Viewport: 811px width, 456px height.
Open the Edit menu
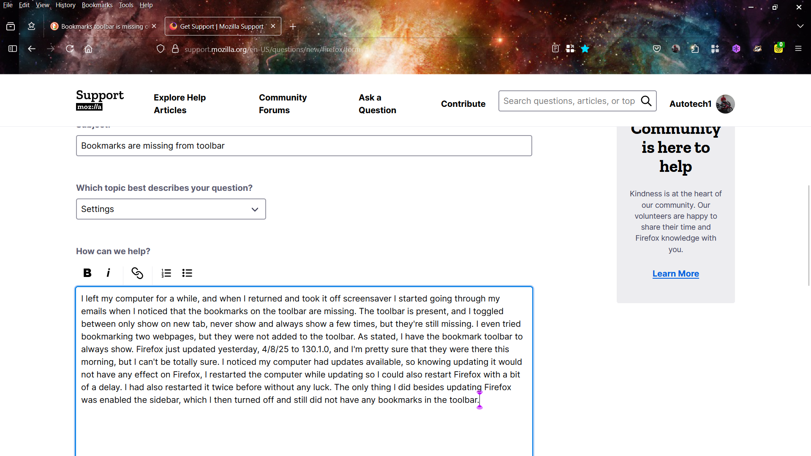click(24, 5)
